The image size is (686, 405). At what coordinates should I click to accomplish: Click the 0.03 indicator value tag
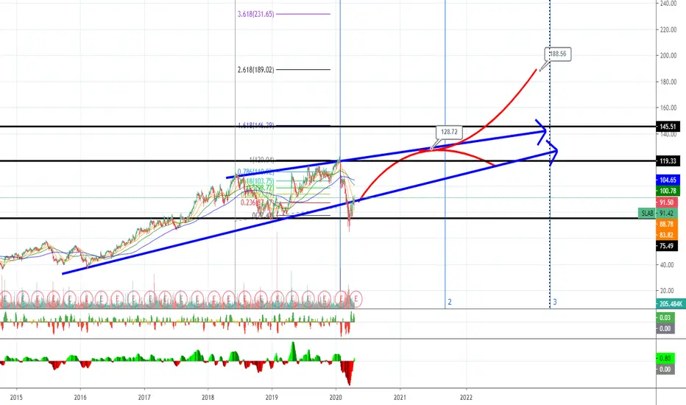(665, 318)
